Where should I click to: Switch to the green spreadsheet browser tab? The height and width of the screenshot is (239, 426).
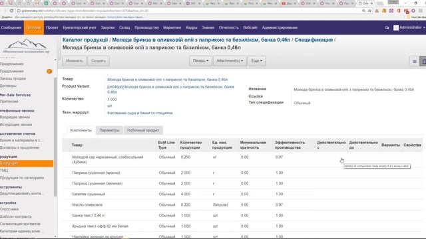point(46,3)
